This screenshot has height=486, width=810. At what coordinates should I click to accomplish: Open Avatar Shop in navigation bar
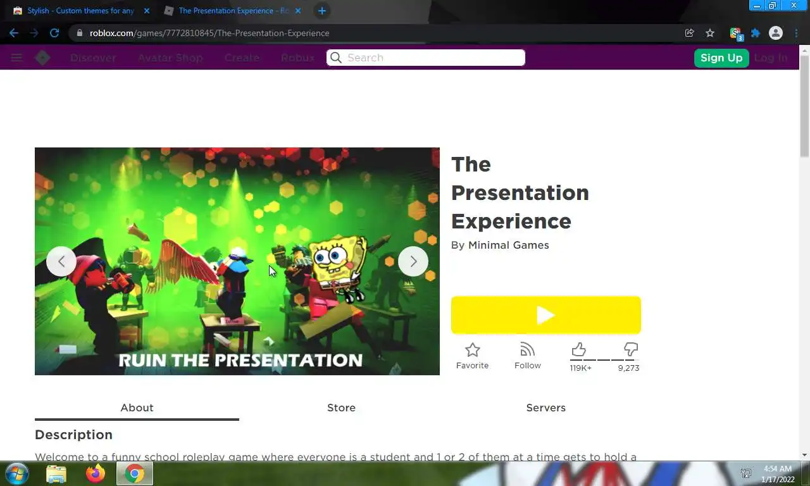pyautogui.click(x=170, y=58)
